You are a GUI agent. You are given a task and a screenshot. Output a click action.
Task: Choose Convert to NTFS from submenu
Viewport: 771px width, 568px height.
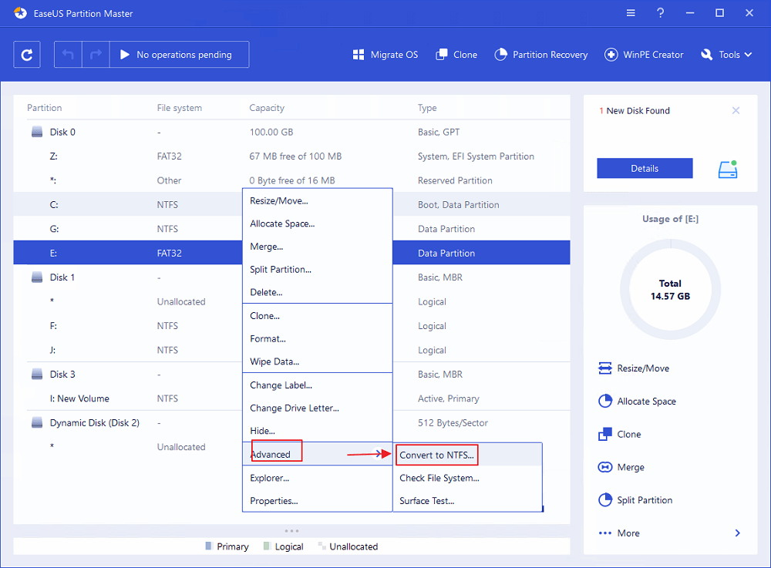pyautogui.click(x=438, y=455)
